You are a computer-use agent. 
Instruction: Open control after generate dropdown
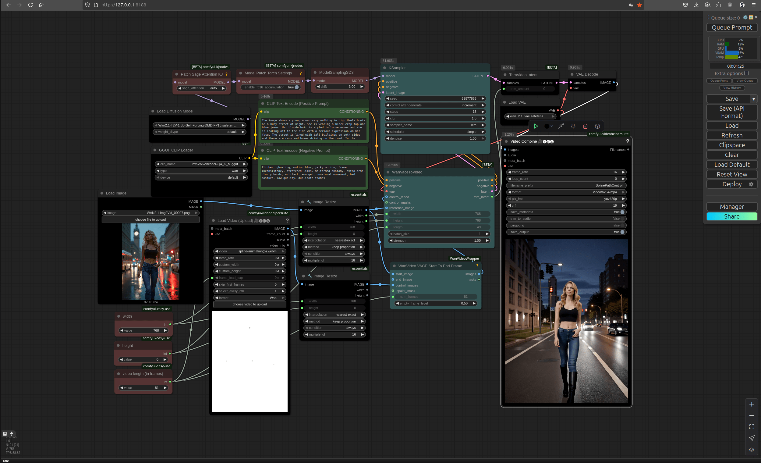(x=435, y=105)
